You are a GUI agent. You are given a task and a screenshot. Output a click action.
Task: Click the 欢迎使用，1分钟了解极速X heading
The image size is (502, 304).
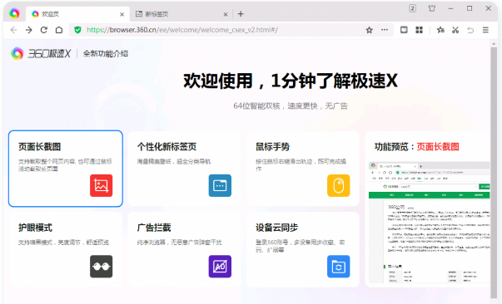(291, 81)
